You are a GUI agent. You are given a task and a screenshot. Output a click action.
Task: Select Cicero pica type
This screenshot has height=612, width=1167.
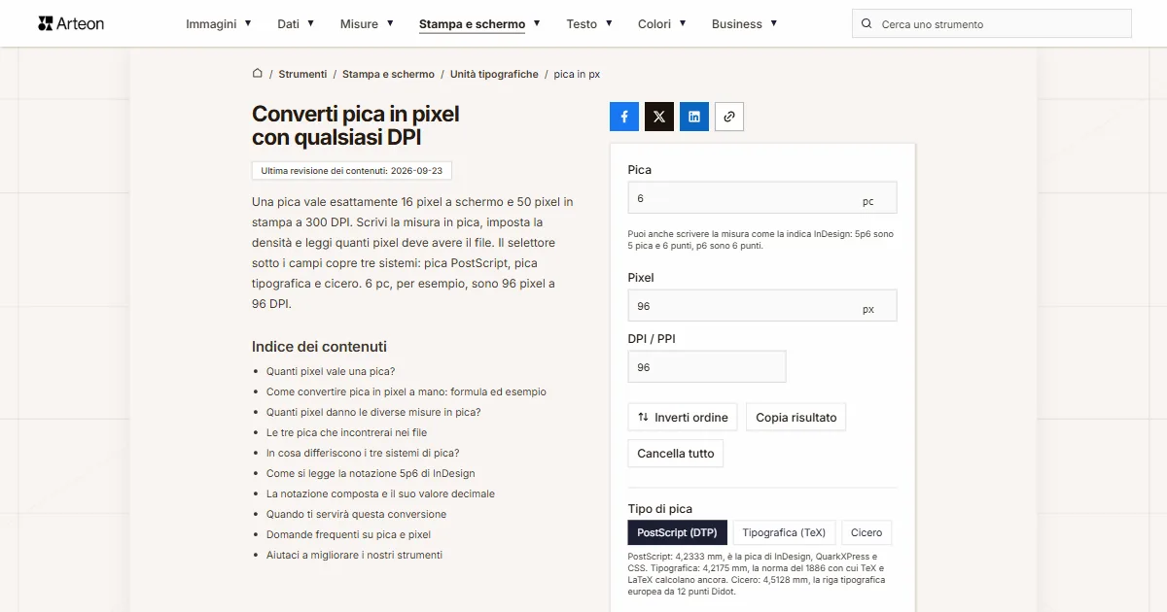(866, 532)
